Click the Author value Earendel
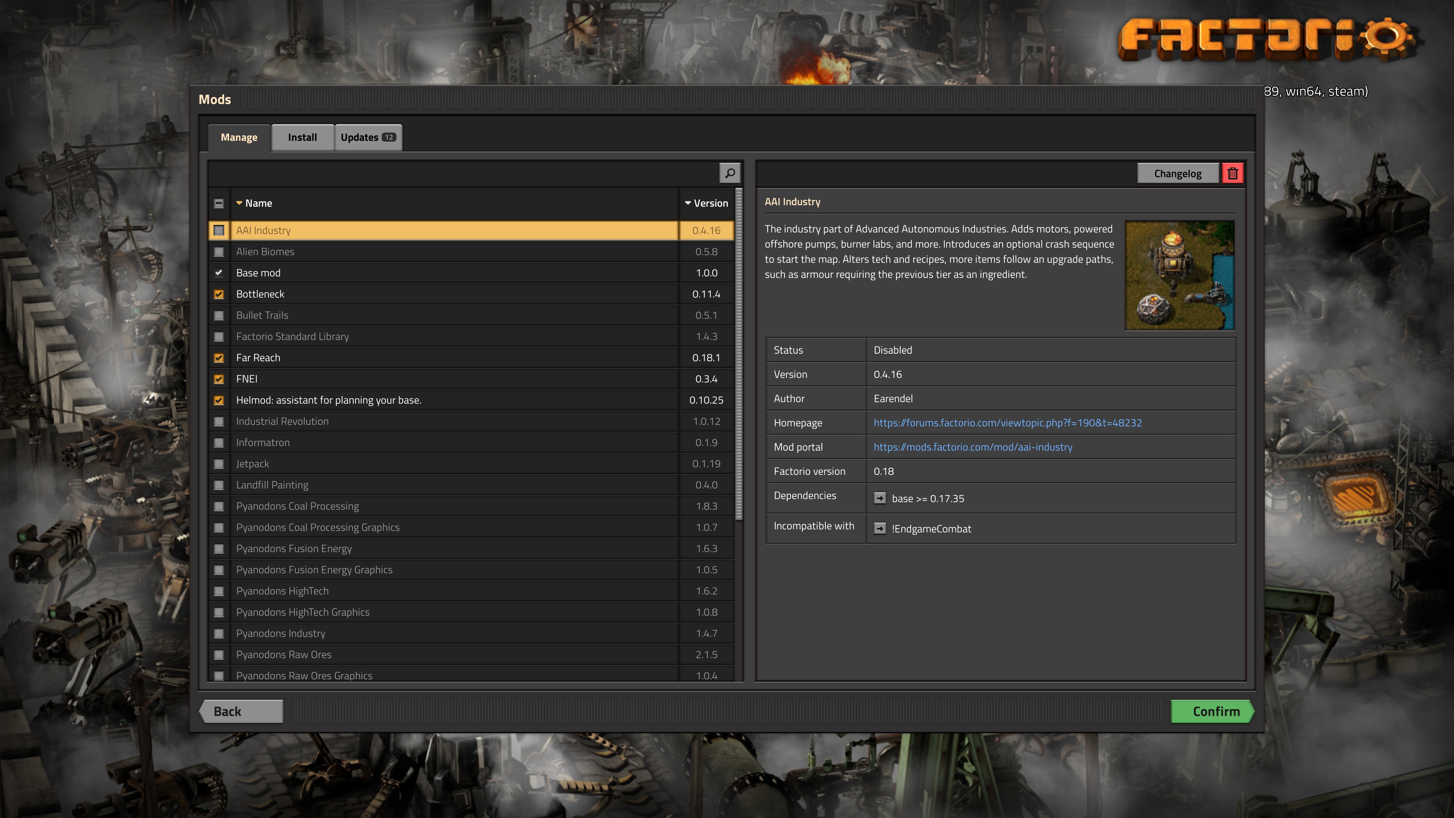This screenshot has height=818, width=1454. point(893,398)
